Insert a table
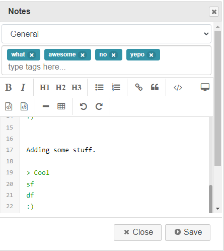224x251 pixels. tap(61, 106)
